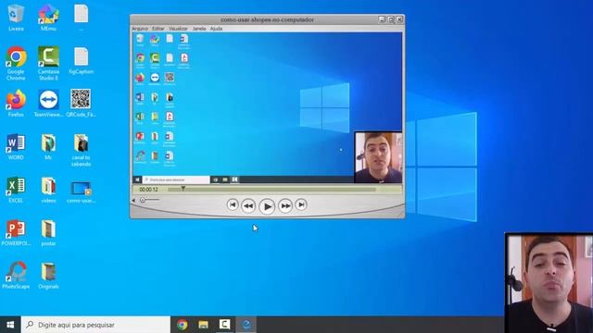593x333 pixels.
Task: Close the video player window
Action: (x=399, y=19)
